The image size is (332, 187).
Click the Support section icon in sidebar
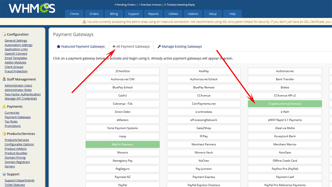(4, 174)
